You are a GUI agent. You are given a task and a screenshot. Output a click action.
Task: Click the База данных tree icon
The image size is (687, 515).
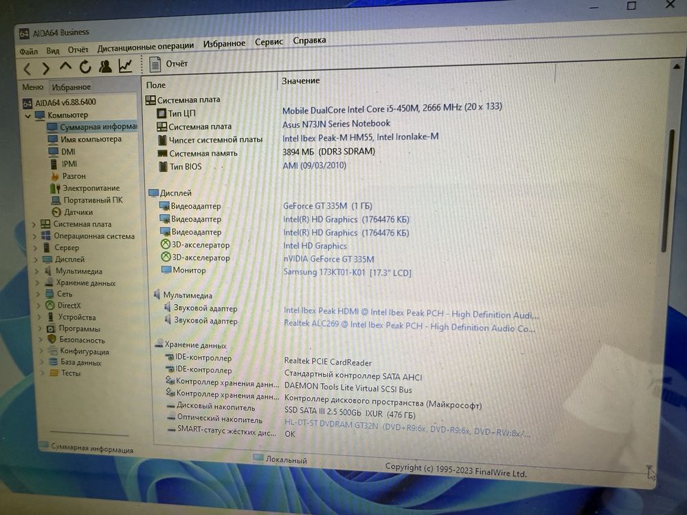point(54,362)
